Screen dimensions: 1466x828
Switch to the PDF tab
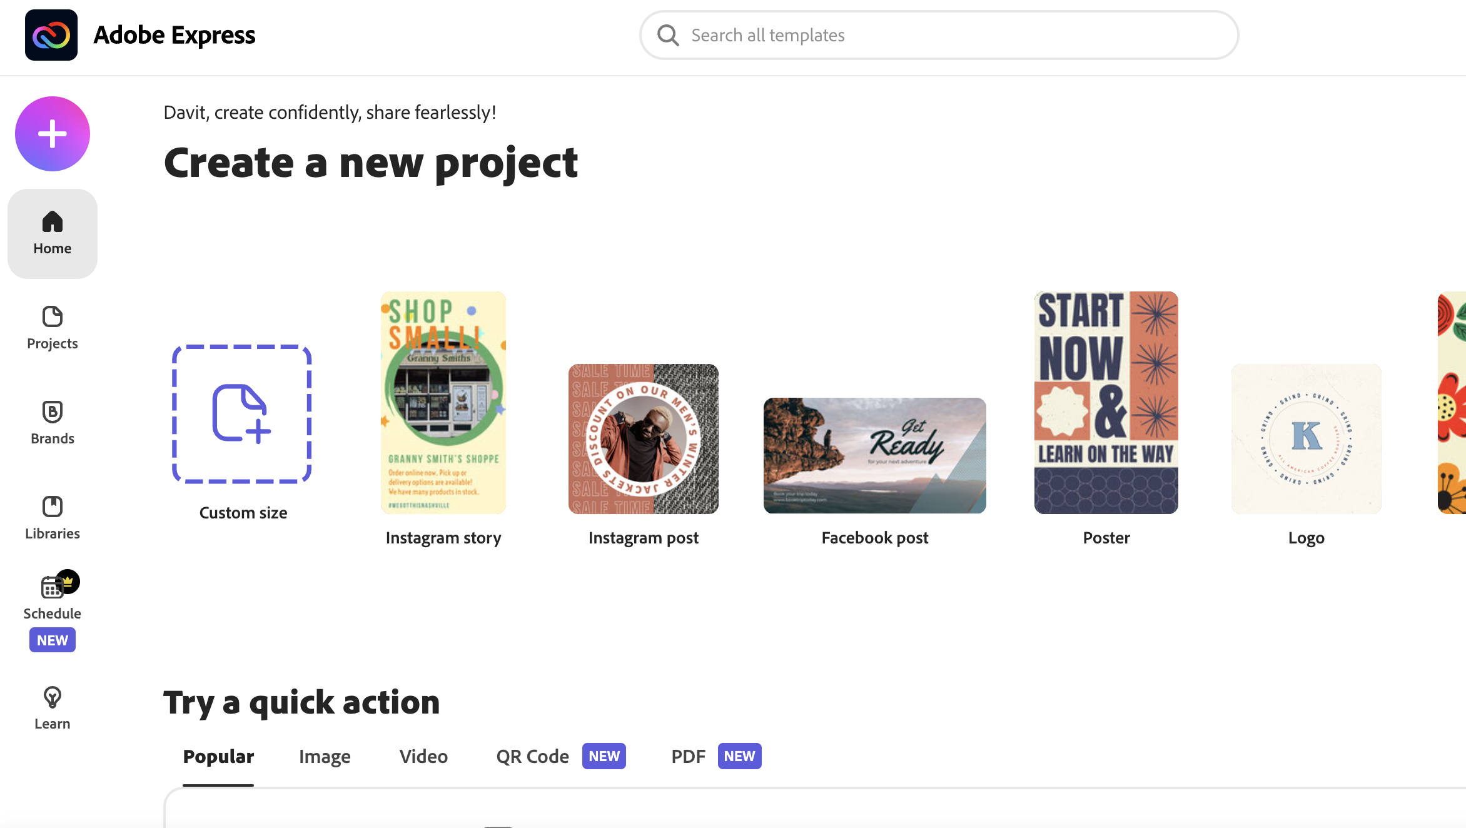tap(688, 756)
